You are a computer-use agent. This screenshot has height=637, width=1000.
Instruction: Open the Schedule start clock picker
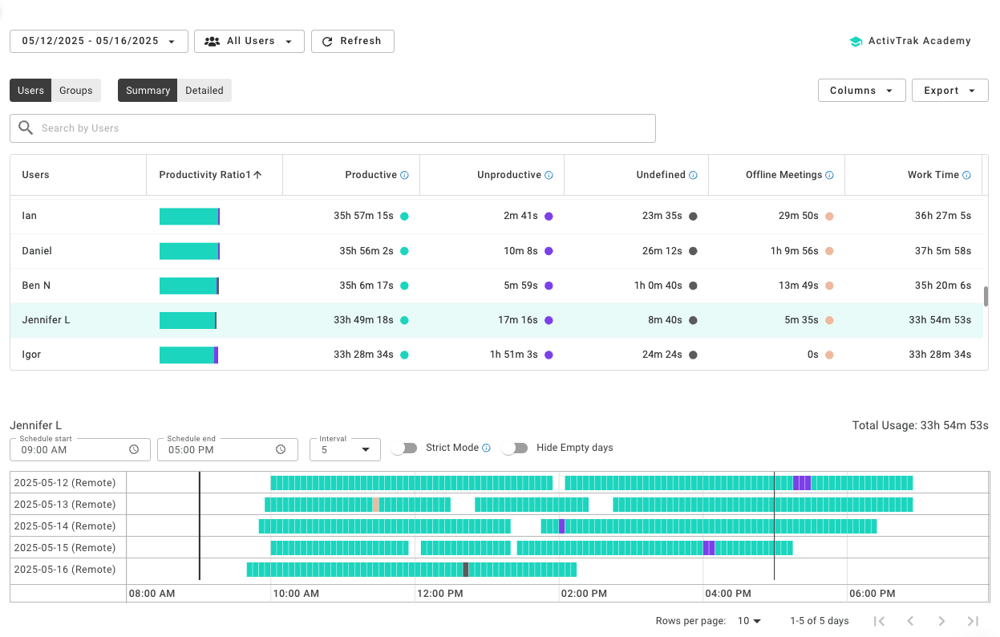click(134, 449)
